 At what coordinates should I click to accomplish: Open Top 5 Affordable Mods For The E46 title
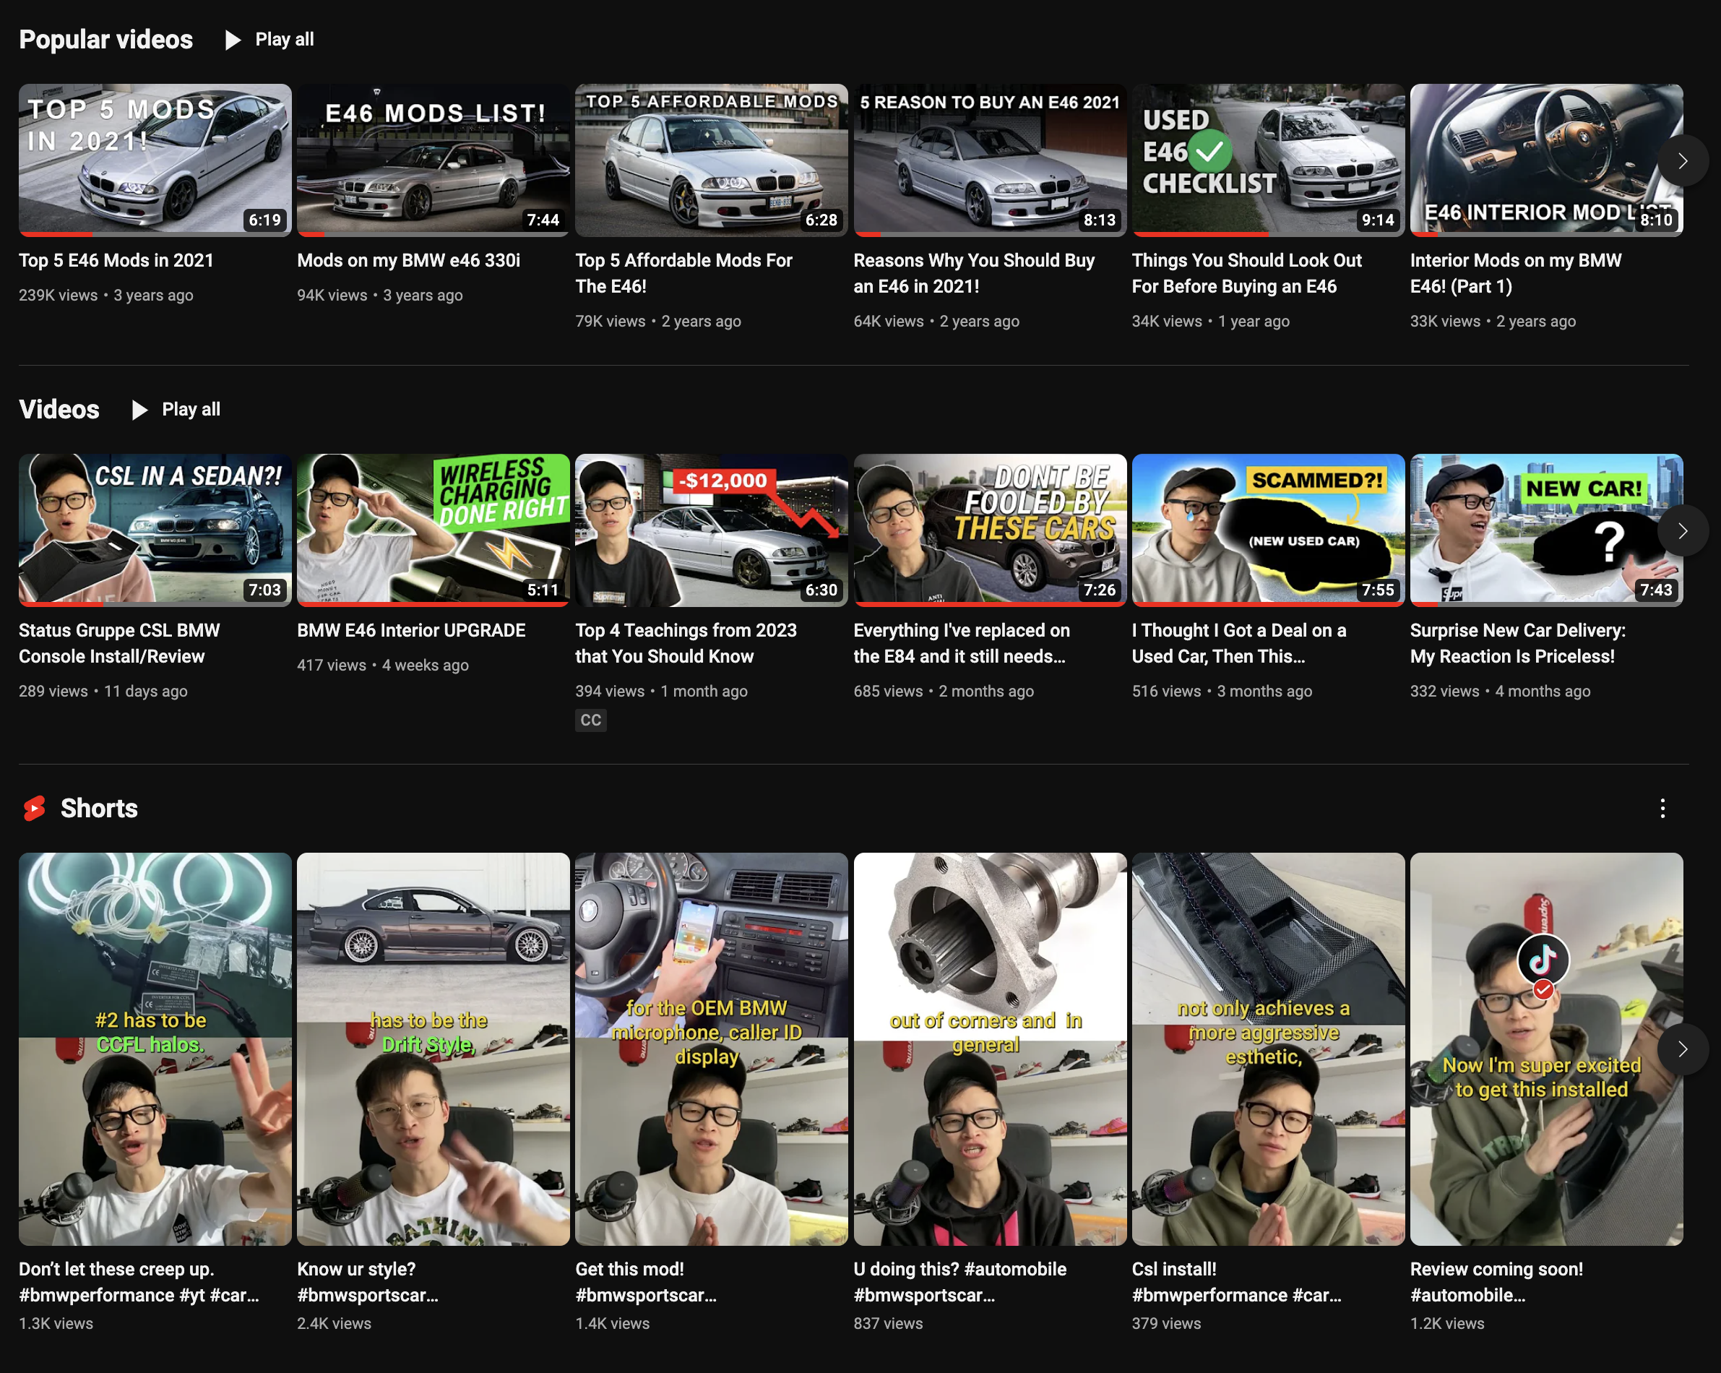684,273
